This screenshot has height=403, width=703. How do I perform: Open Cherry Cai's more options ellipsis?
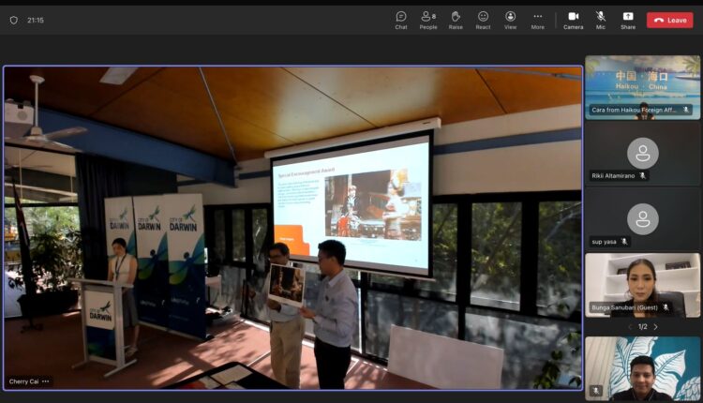(45, 381)
